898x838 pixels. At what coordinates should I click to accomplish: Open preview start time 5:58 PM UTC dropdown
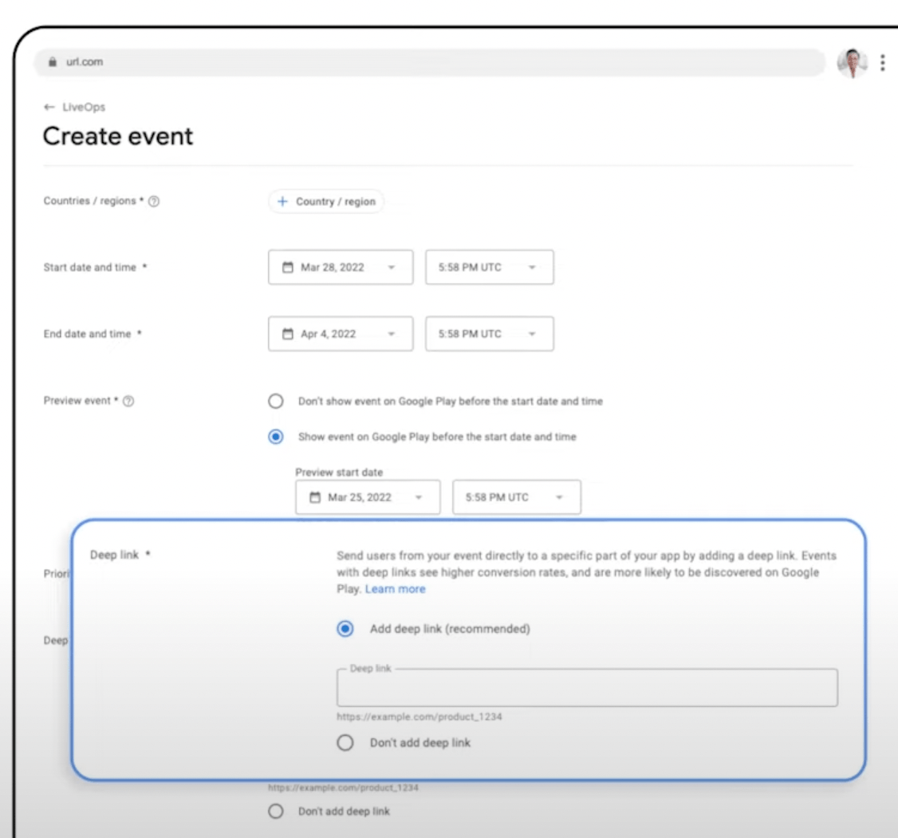tap(517, 497)
